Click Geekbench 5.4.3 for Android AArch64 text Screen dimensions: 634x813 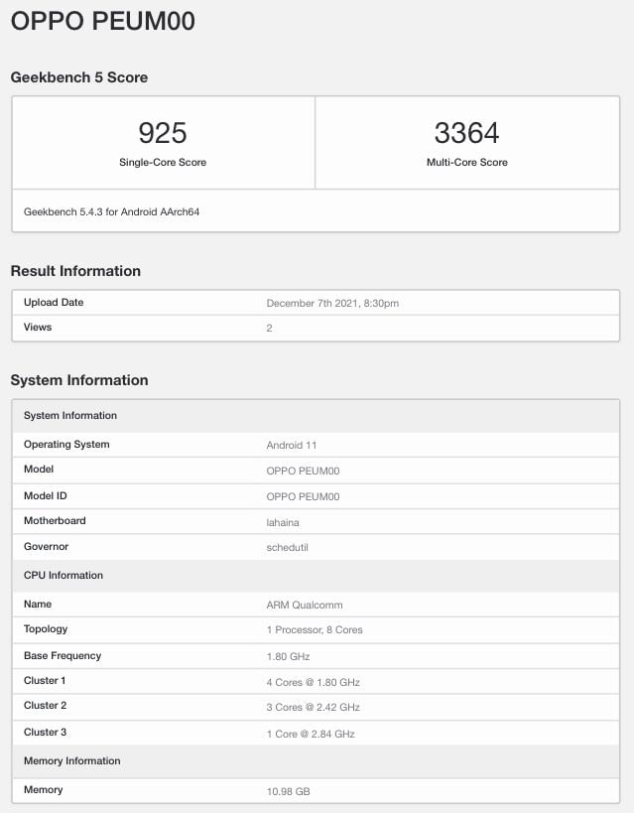point(111,211)
